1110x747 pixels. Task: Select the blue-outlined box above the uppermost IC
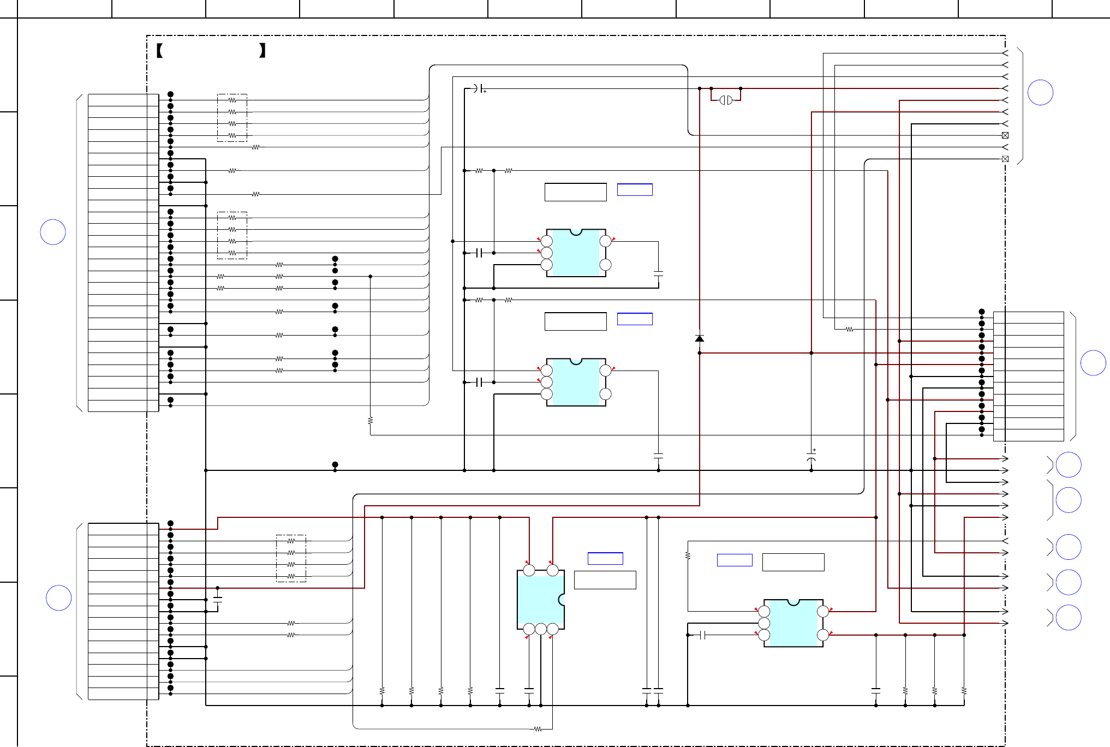(635, 189)
